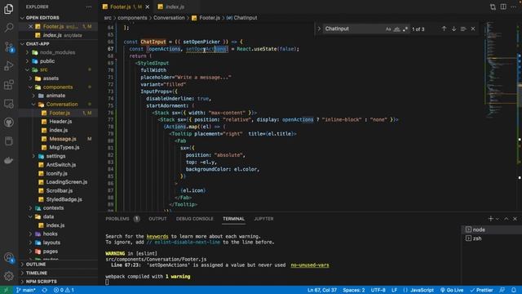This screenshot has height=294, width=522.
Task: Click Go Live in status bar
Action: point(452,290)
